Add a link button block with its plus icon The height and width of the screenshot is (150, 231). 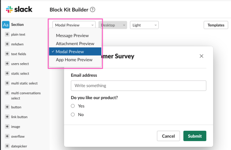click(x=7, y=117)
